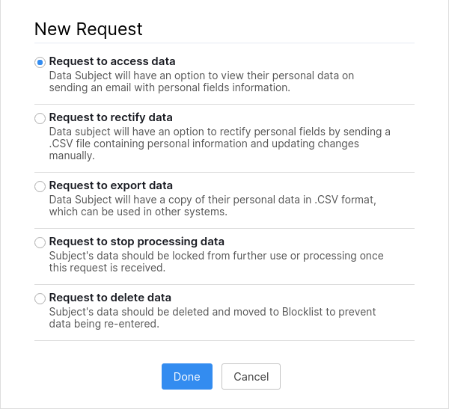Click the description about moving data to Blocklist
Image resolution: width=449 pixels, height=409 pixels.
[212, 318]
